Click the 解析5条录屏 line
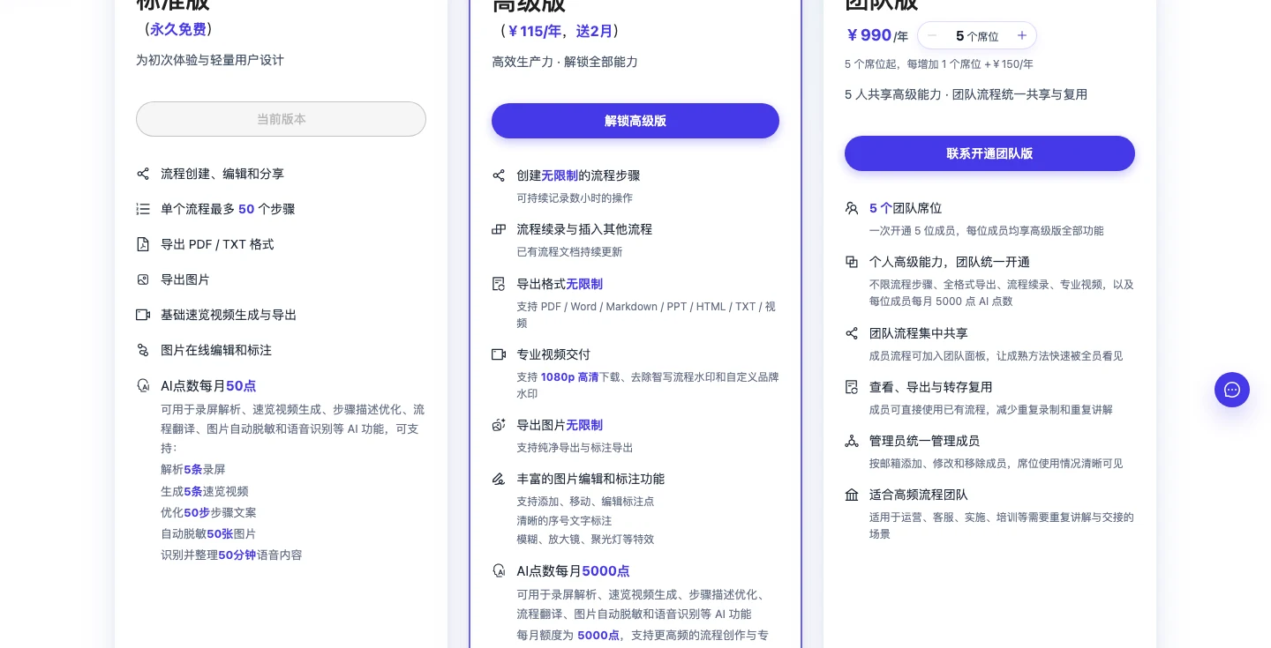1271x648 pixels. 193,470
